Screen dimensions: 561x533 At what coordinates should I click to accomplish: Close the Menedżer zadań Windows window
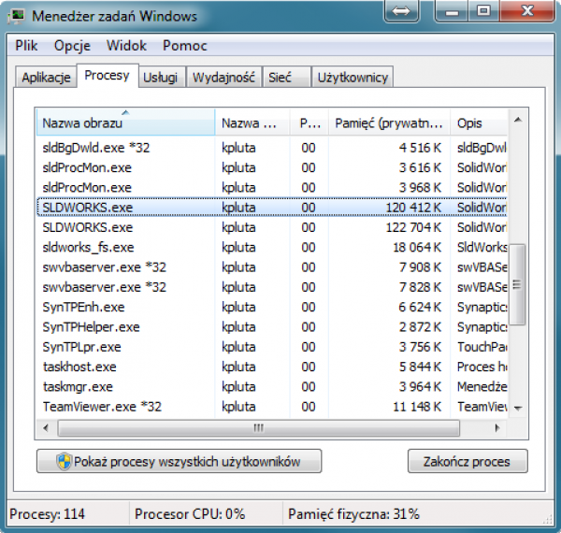(527, 11)
